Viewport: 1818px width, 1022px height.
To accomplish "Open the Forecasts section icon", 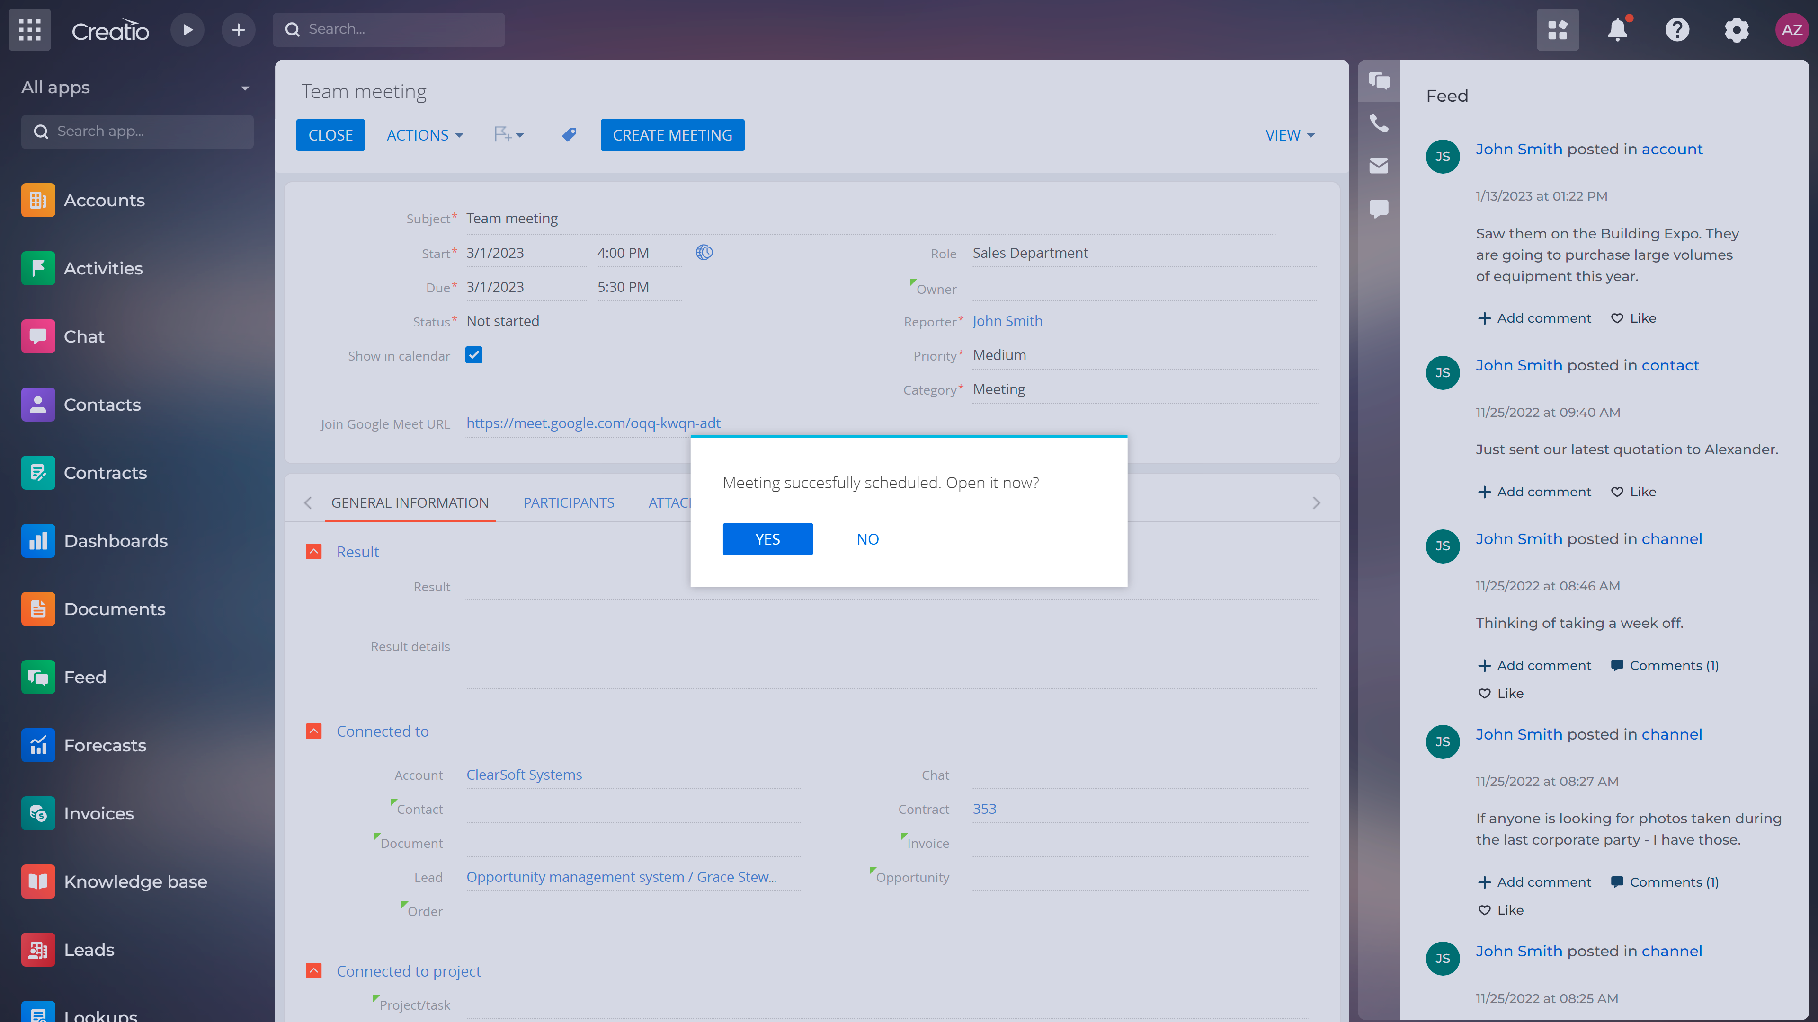I will 38,746.
